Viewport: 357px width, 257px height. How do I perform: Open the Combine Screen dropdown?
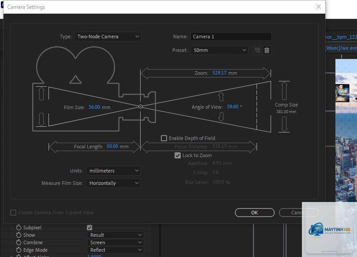coord(115,242)
